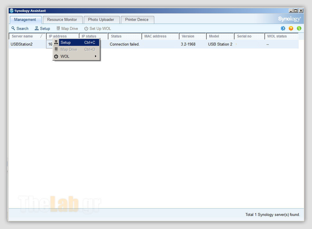Image resolution: width=312 pixels, height=229 pixels.
Task: Click 'Total 1 Synology server(s) found.' status text
Action: click(x=272, y=215)
